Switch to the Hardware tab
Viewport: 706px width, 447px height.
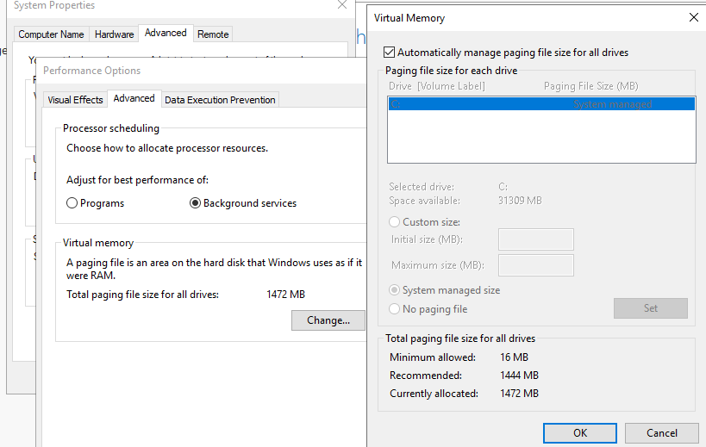point(114,34)
